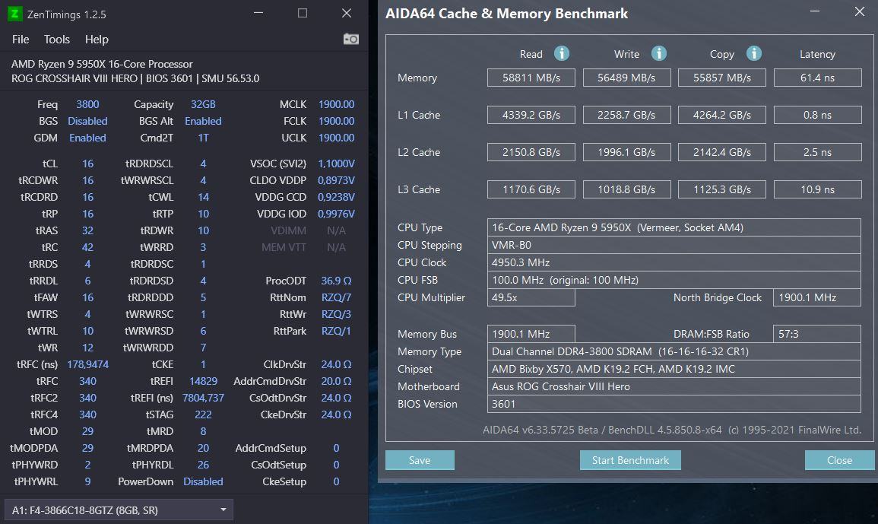This screenshot has width=878, height=524.
Task: Click the tREFI value 14829
Action: (203, 381)
